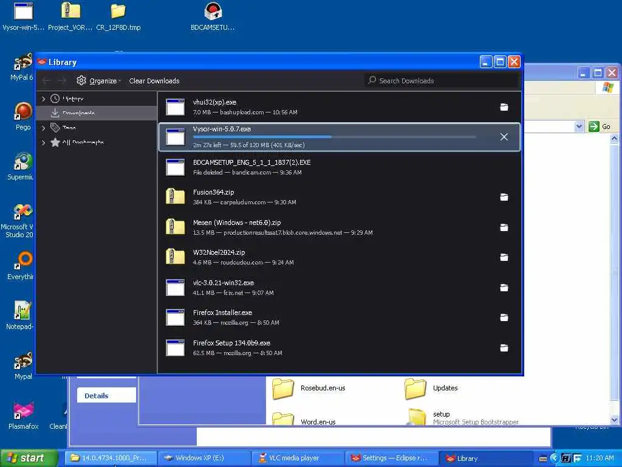Open folder for Firefox Setup 134.0b9.exe
Image resolution: width=622 pixels, height=467 pixels.
[504, 348]
